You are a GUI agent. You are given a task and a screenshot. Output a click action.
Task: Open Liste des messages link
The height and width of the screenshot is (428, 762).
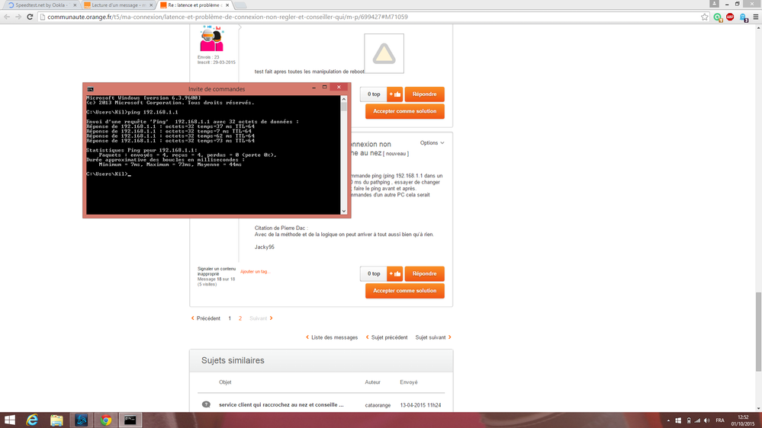(332, 337)
